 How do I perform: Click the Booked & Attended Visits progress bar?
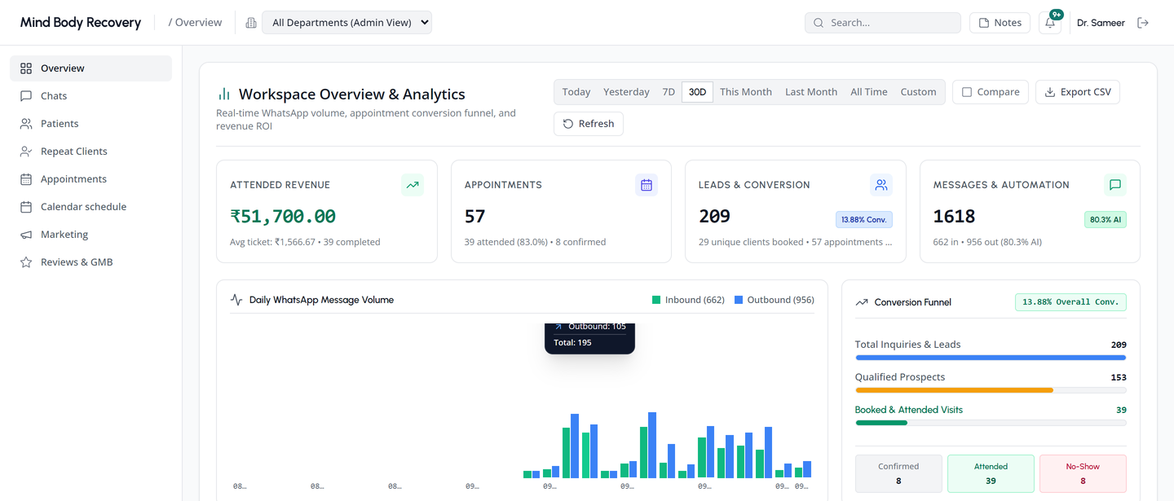tap(991, 423)
